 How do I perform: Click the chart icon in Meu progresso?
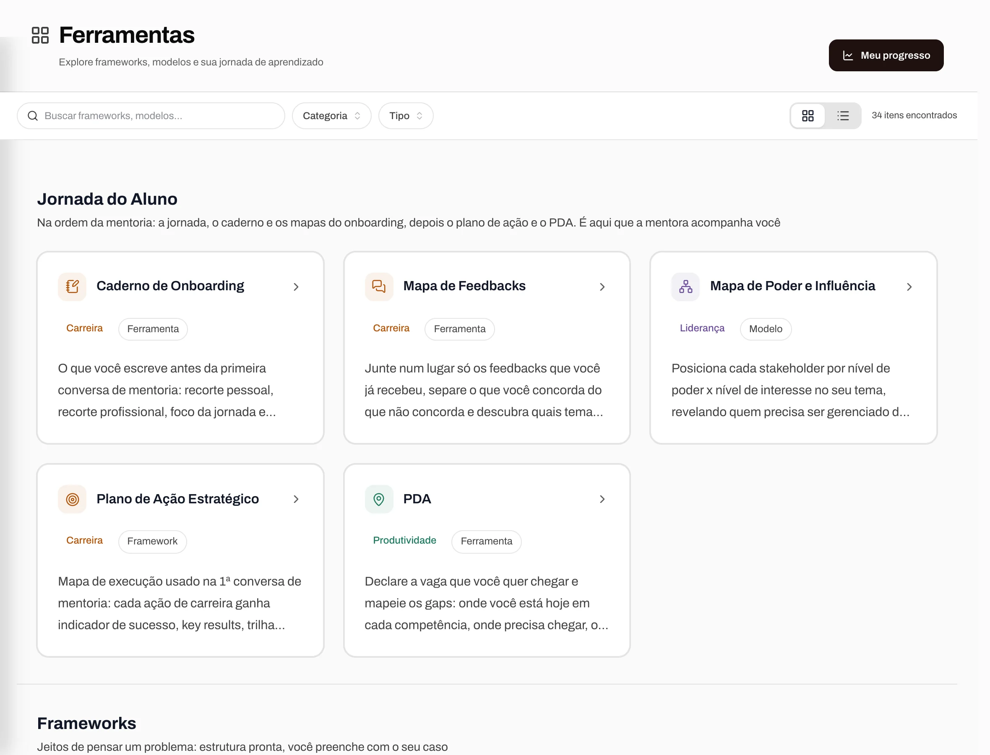coord(848,55)
